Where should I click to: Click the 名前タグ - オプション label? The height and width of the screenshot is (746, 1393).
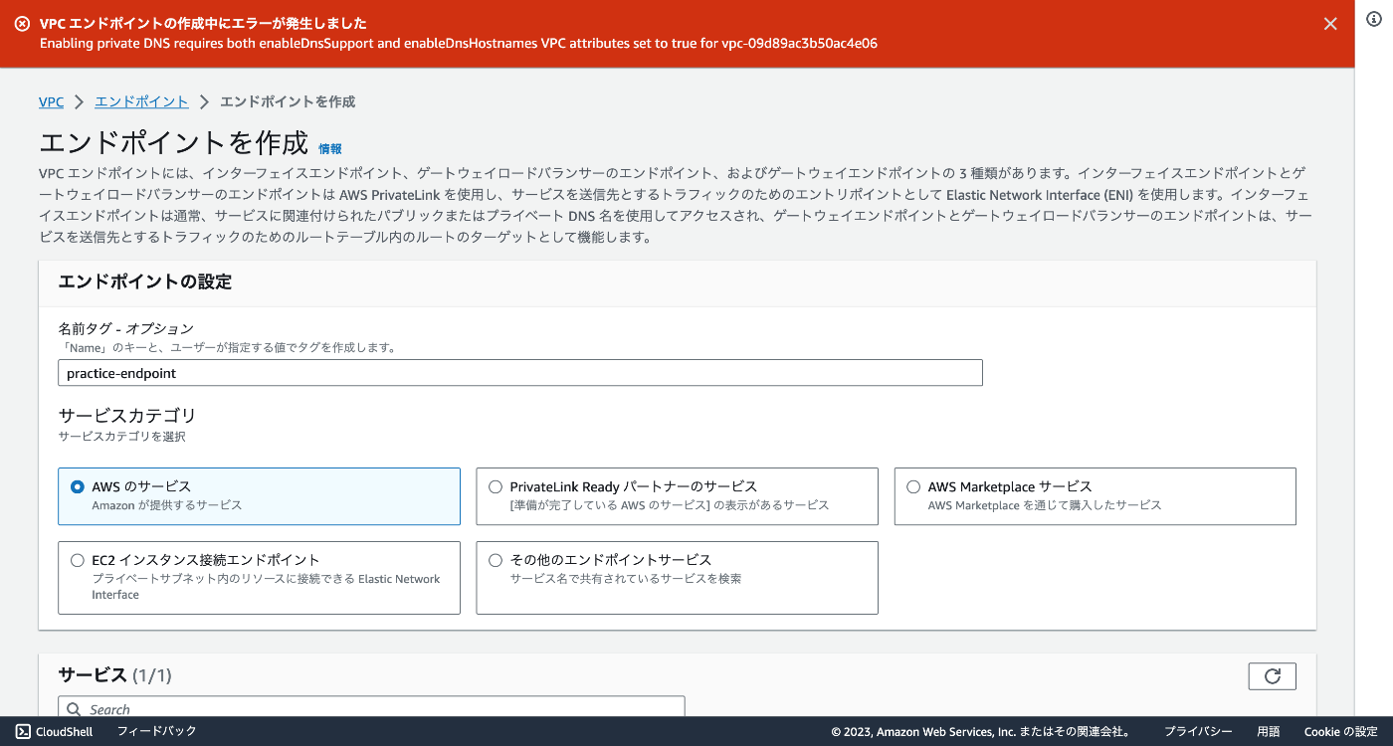[126, 328]
